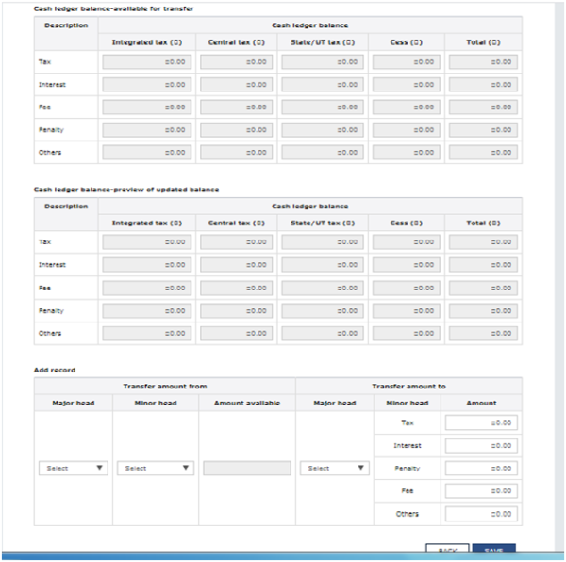This screenshot has width=566, height=562.
Task: Click Cess Interest field in preview table
Action: click(x=406, y=265)
